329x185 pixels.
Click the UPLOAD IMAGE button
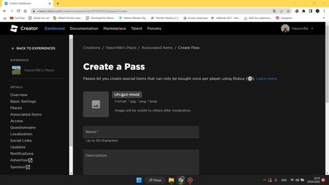point(127,95)
